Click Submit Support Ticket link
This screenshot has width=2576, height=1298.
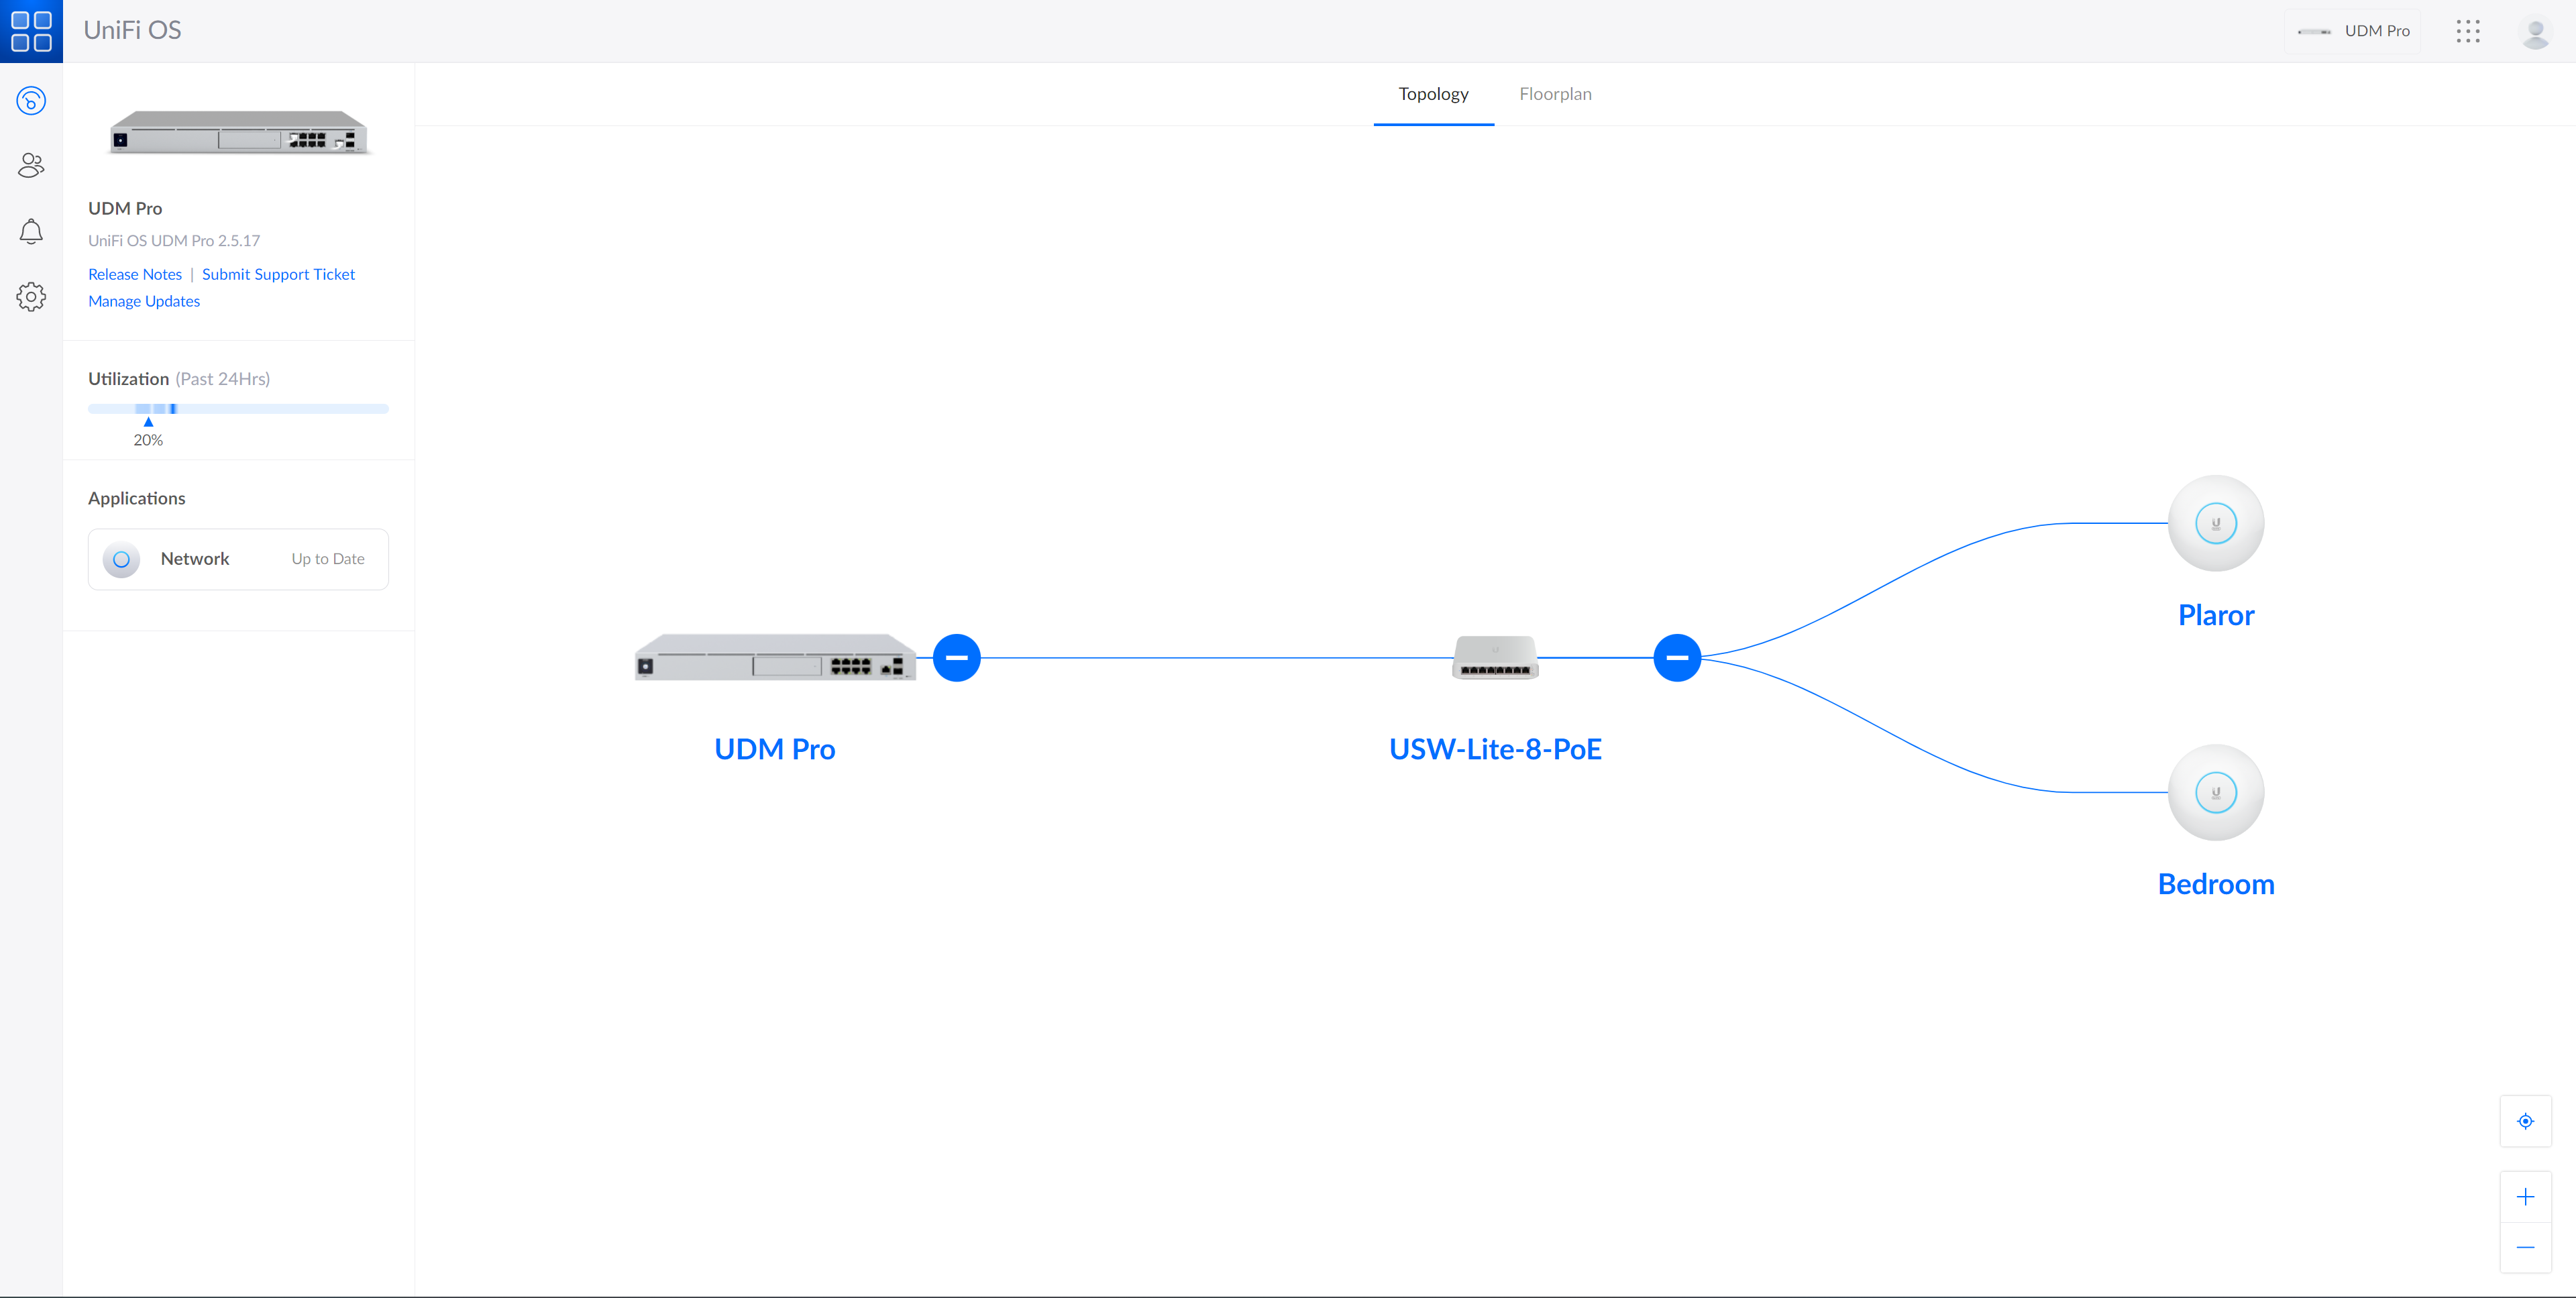point(278,274)
